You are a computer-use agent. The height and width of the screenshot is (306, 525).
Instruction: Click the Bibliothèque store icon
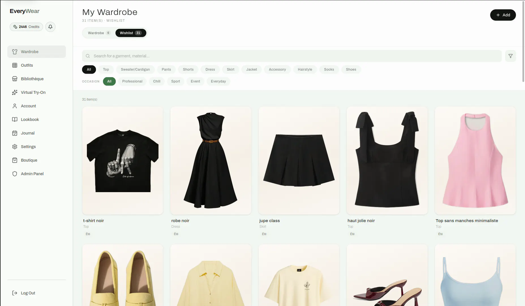click(x=15, y=79)
